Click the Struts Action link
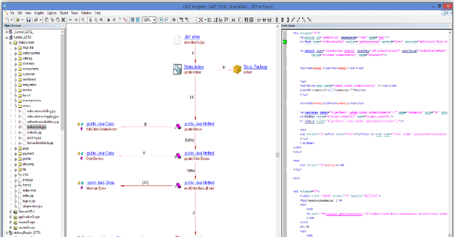This screenshot has width=454, height=237. [x=193, y=67]
